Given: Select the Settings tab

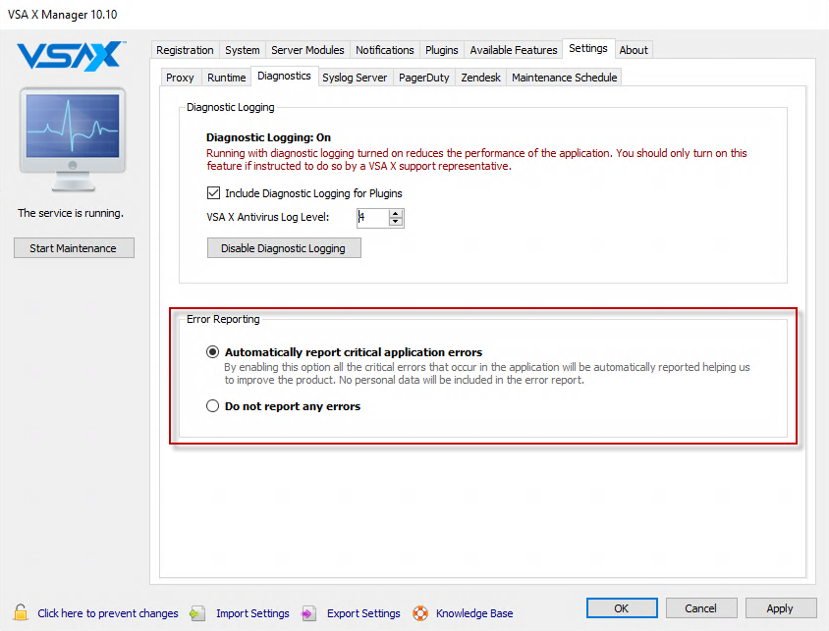Looking at the screenshot, I should click(x=588, y=49).
